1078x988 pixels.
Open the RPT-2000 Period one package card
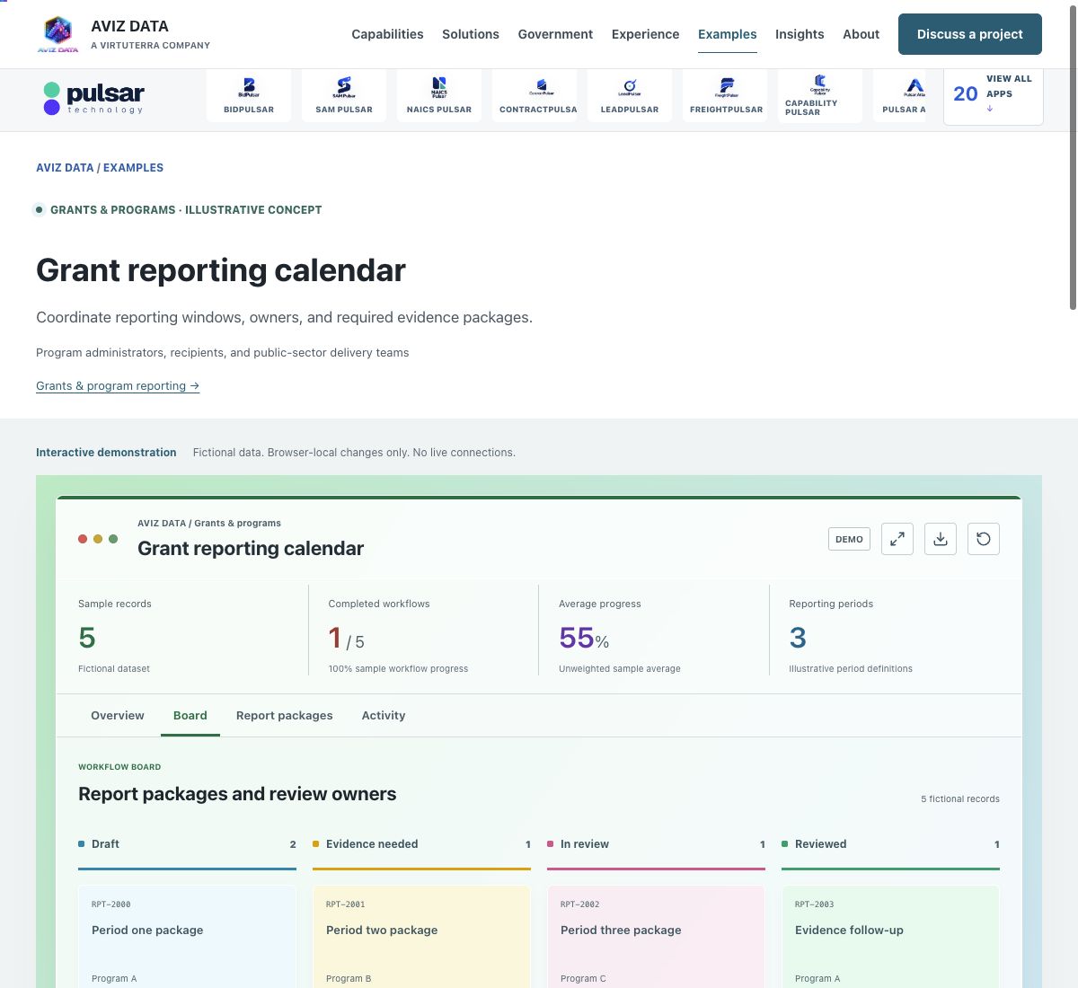point(187,937)
